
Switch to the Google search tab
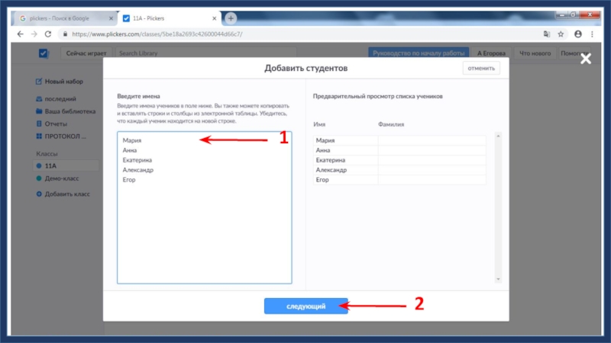point(63,18)
